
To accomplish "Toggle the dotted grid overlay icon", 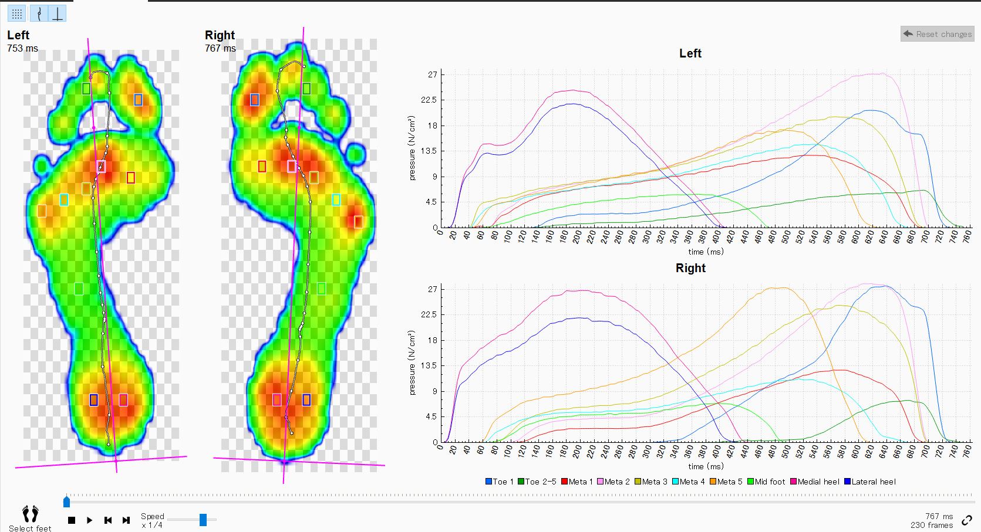I will tap(16, 13).
